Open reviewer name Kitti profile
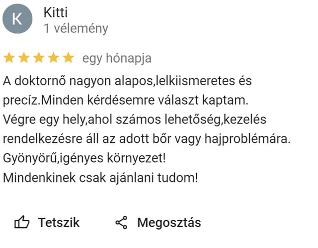 point(55,12)
